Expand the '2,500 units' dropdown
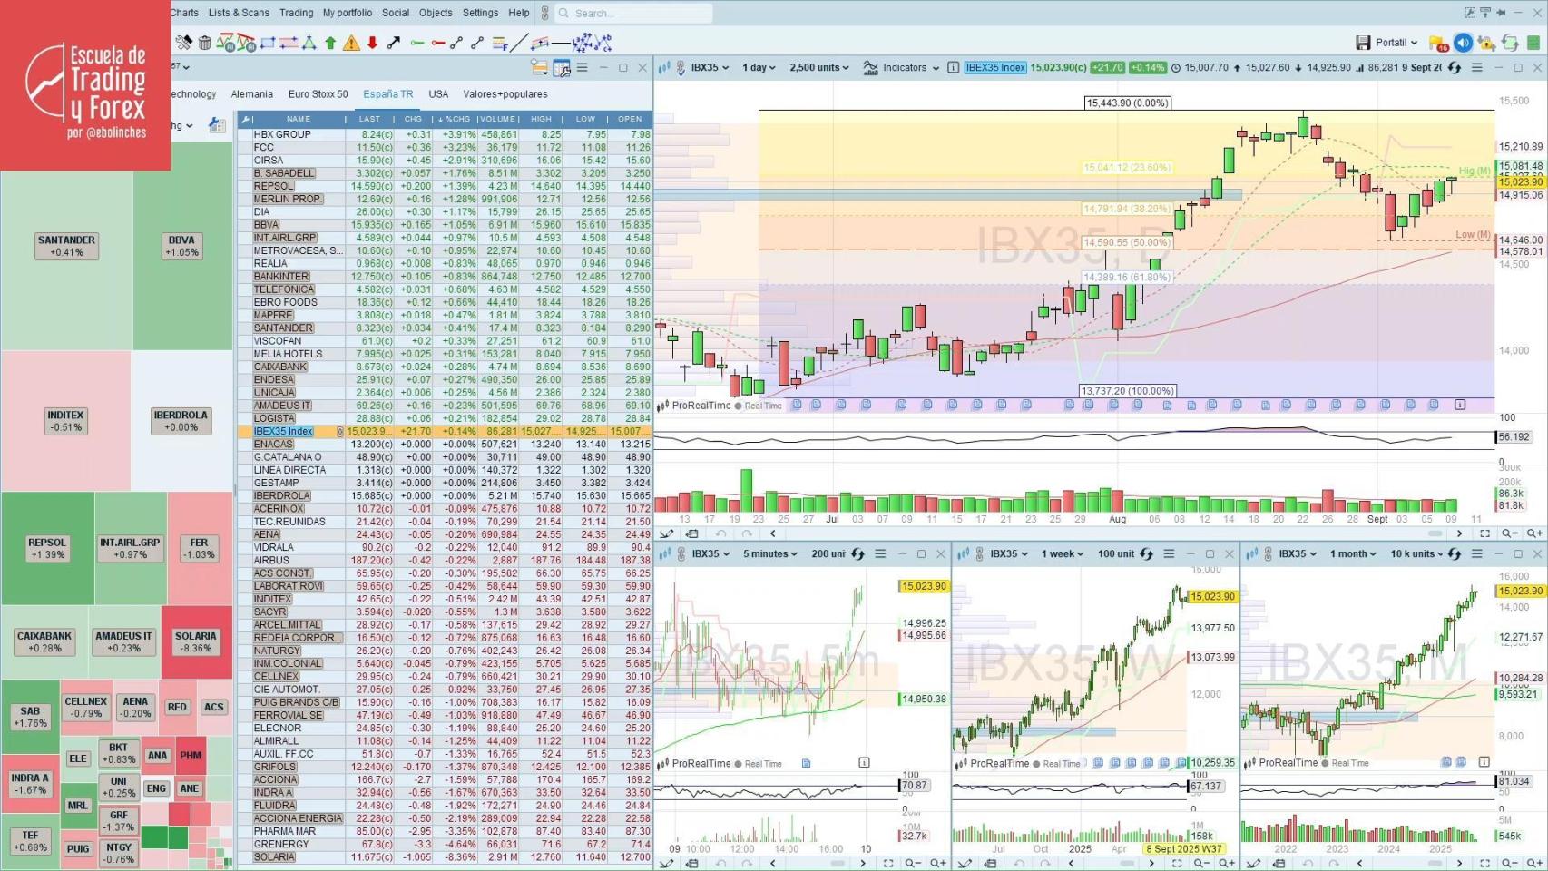 [816, 67]
